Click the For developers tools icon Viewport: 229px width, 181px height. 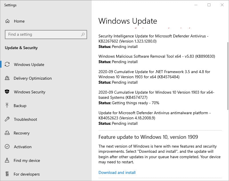(x=7, y=174)
